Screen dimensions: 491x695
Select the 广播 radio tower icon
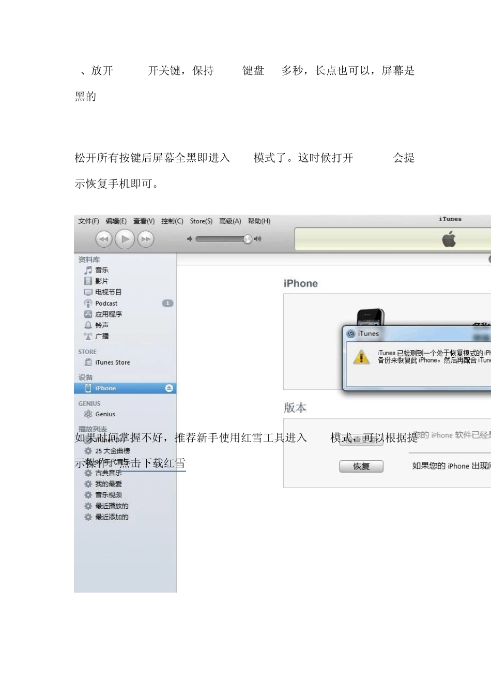88,336
